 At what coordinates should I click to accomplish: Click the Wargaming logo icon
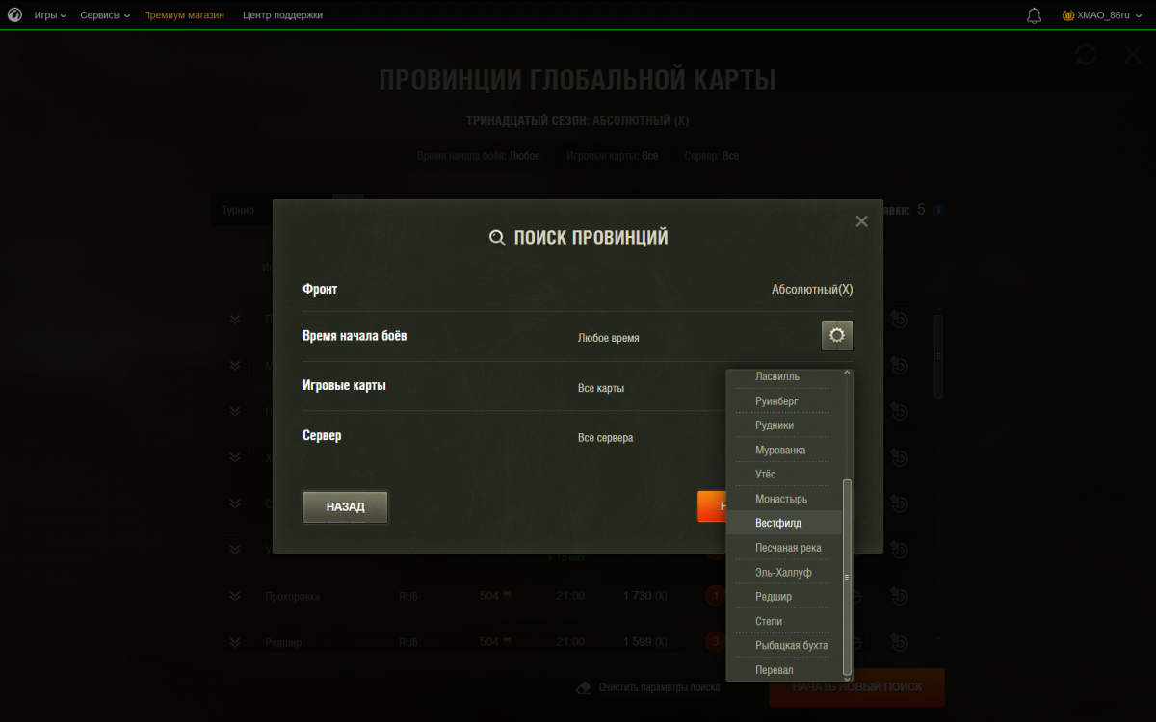click(x=15, y=15)
